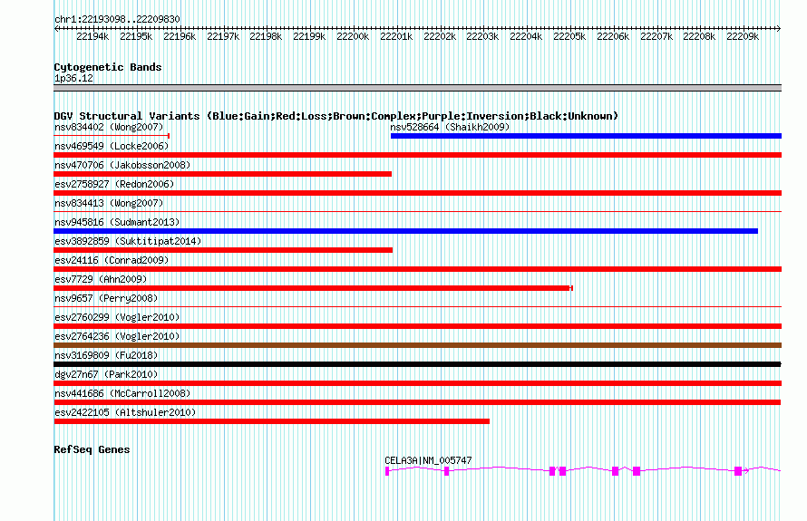Click the esv3892859 red loss bar

tap(223, 250)
